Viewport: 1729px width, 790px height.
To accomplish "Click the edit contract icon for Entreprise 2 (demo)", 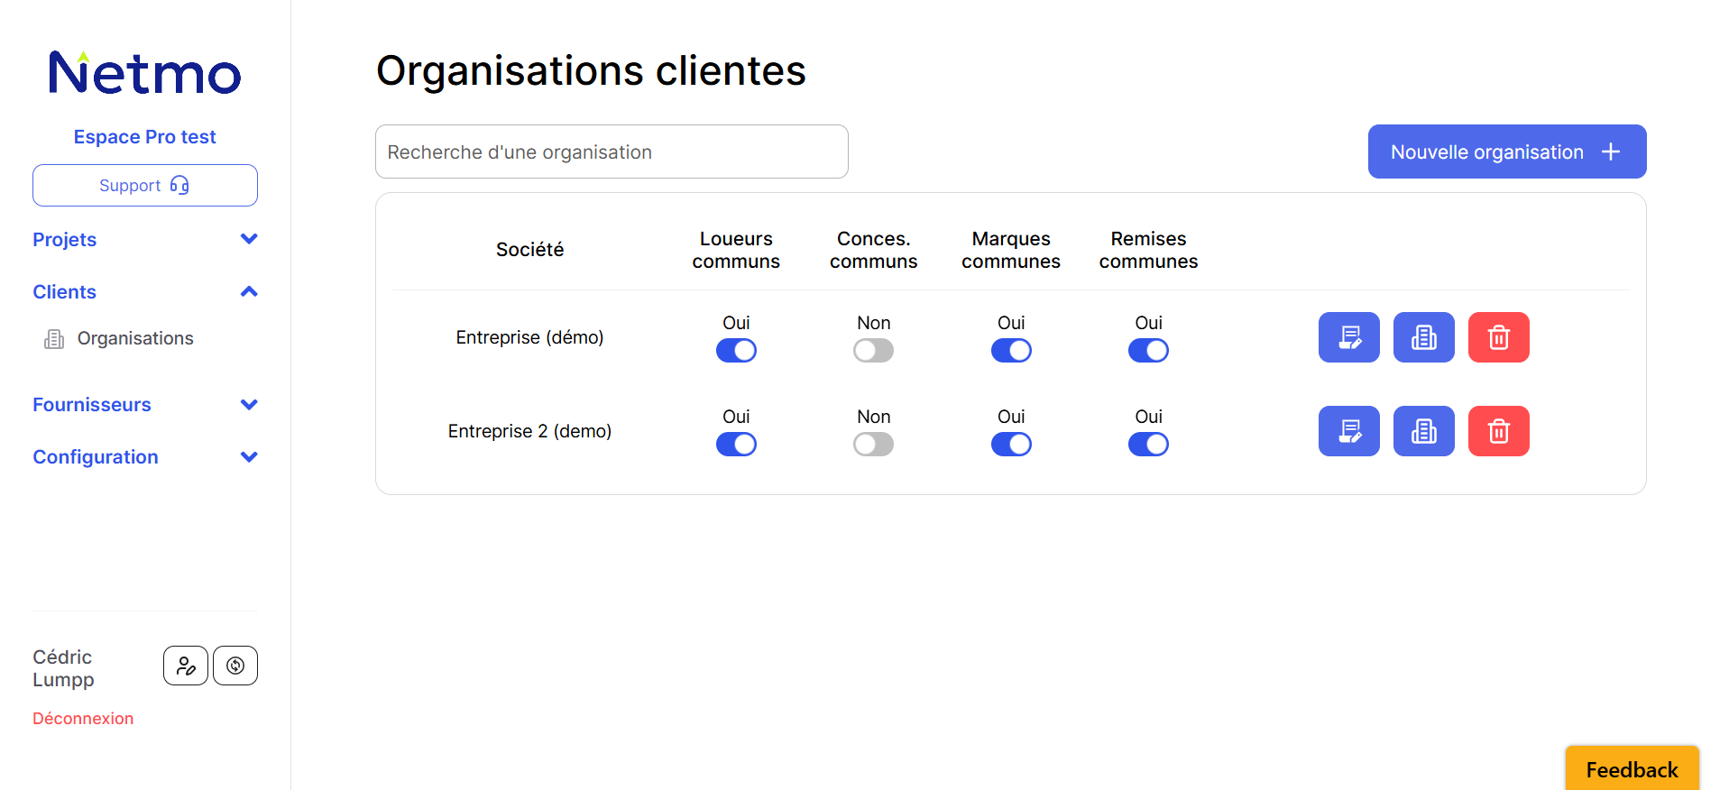I will (x=1348, y=431).
